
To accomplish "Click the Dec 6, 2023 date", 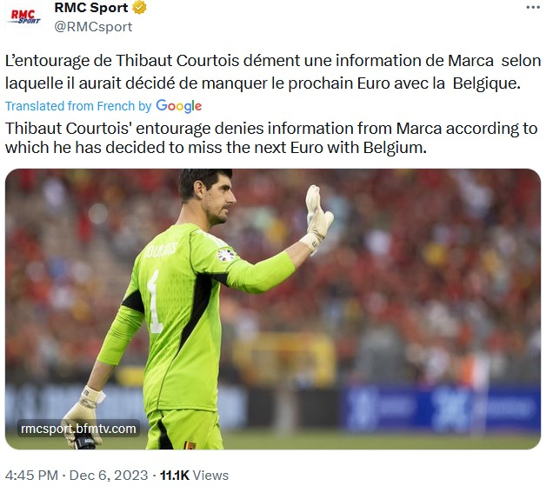I will pos(109,475).
